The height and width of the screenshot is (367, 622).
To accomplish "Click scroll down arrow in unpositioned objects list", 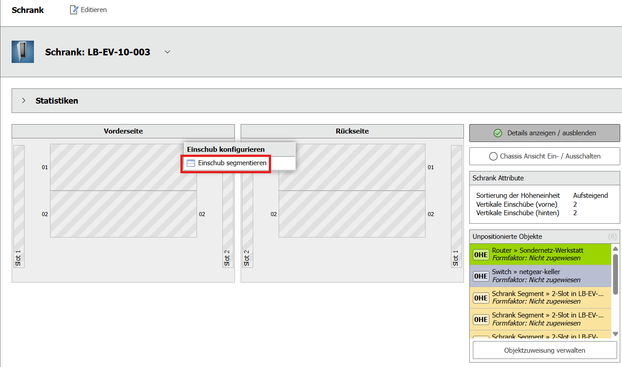I will click(x=615, y=334).
